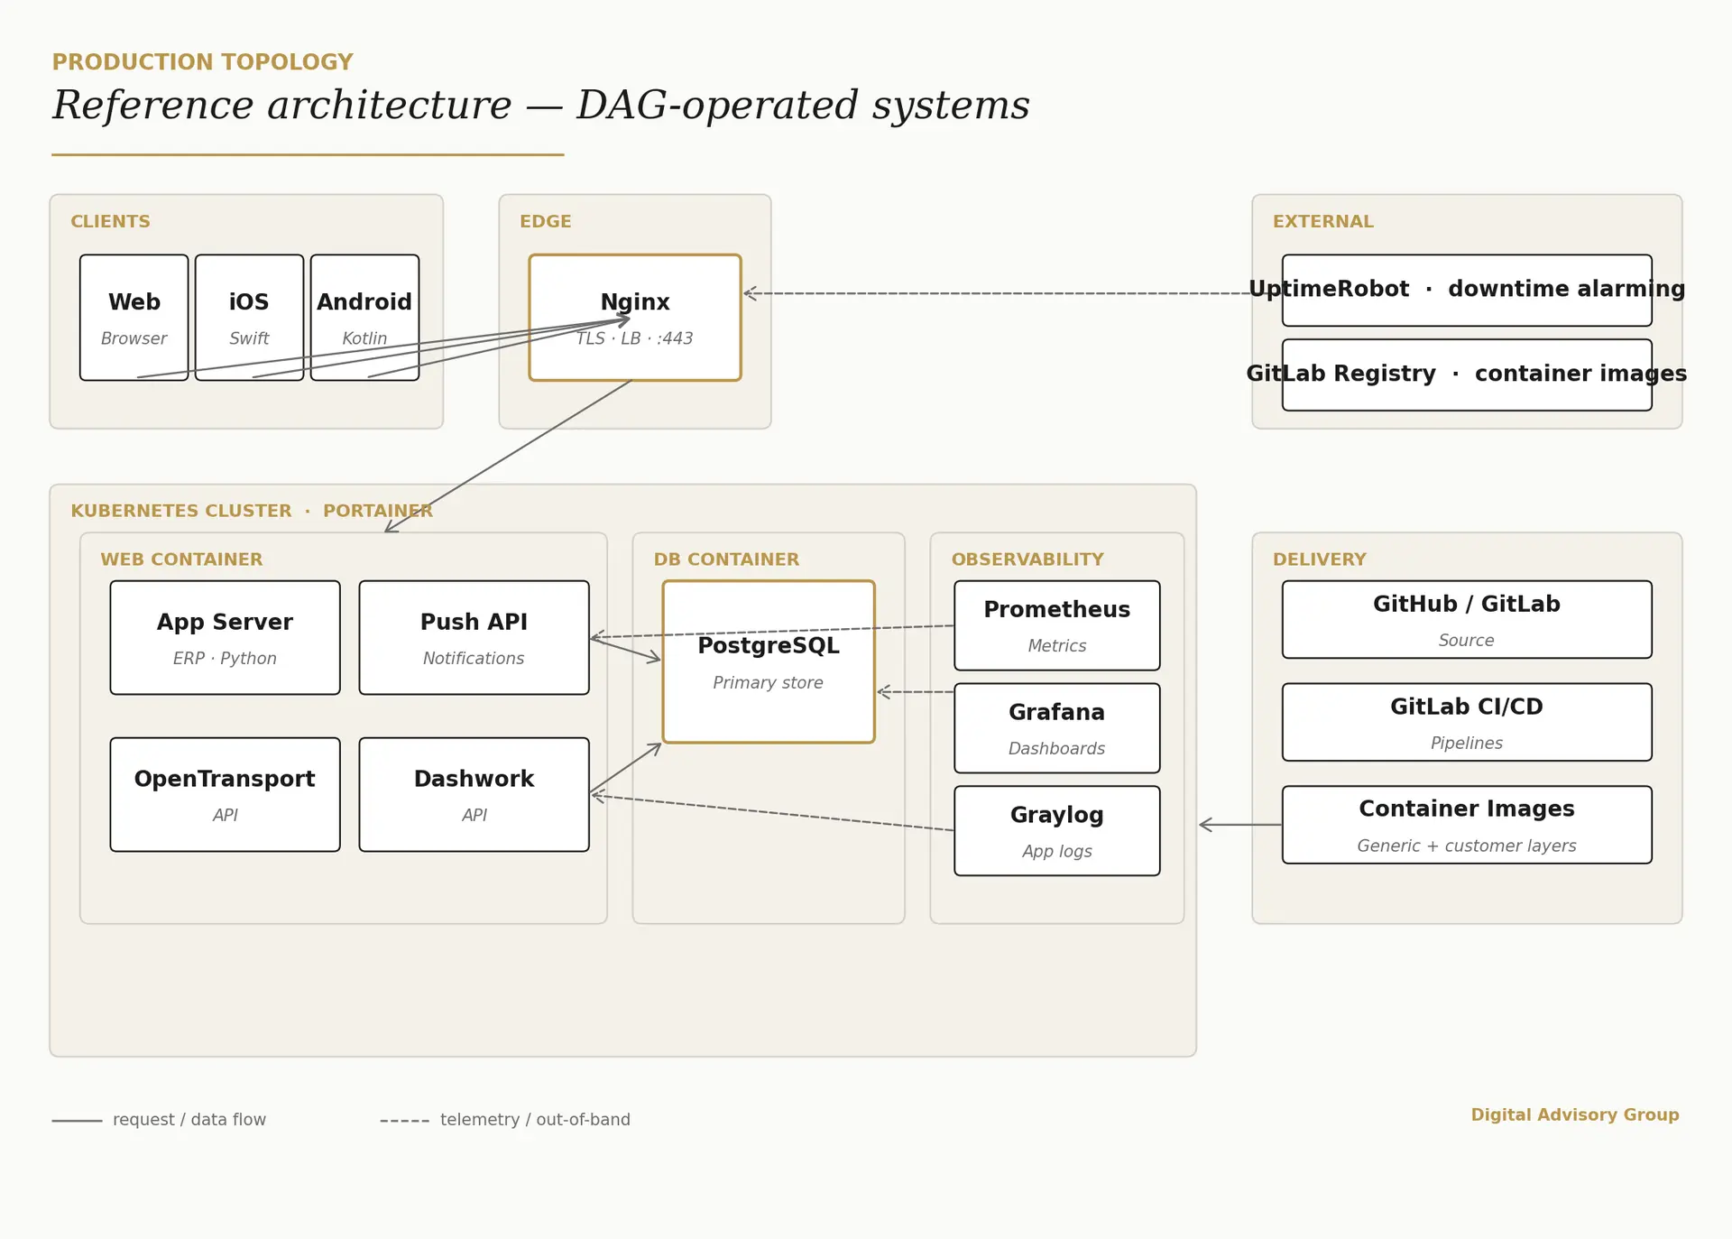Select the Prometheus Metrics node
1732x1239 pixels.
(1056, 624)
